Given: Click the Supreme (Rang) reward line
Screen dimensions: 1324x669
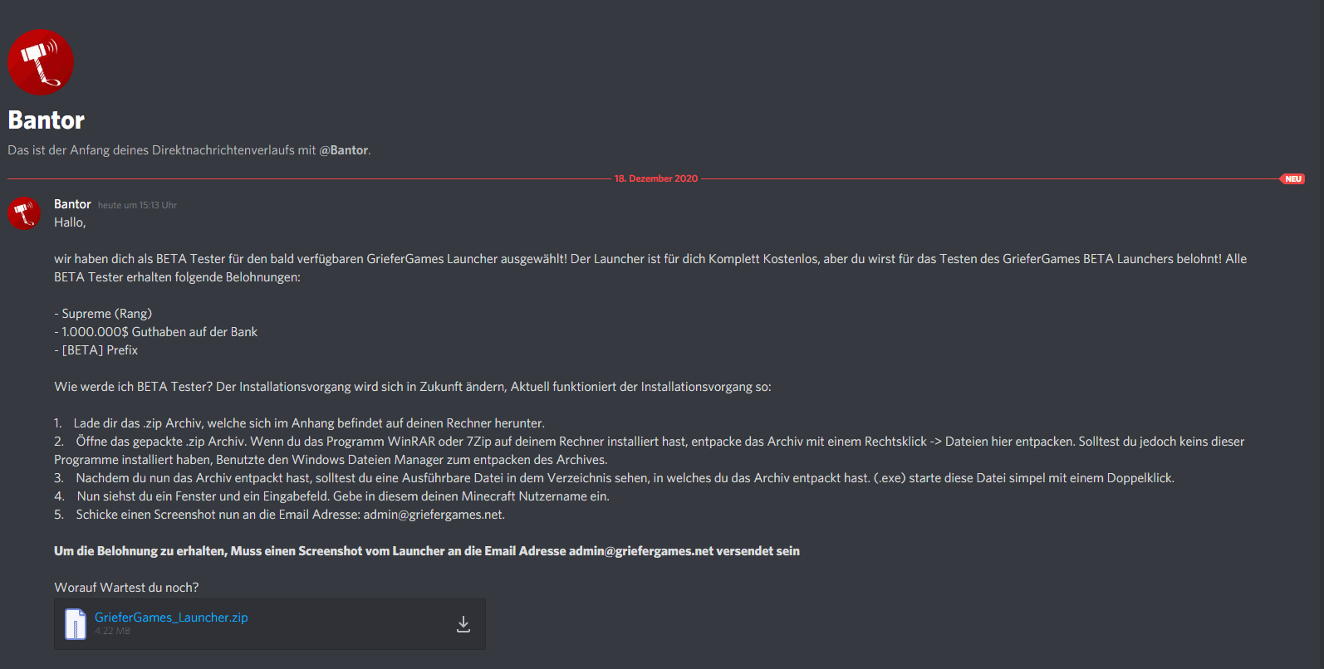Looking at the screenshot, I should point(103,314).
